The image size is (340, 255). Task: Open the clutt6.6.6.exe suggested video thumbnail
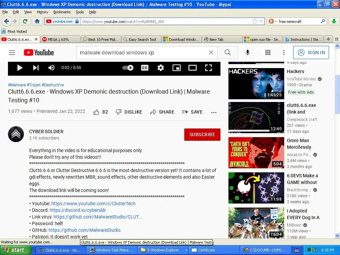(256, 118)
